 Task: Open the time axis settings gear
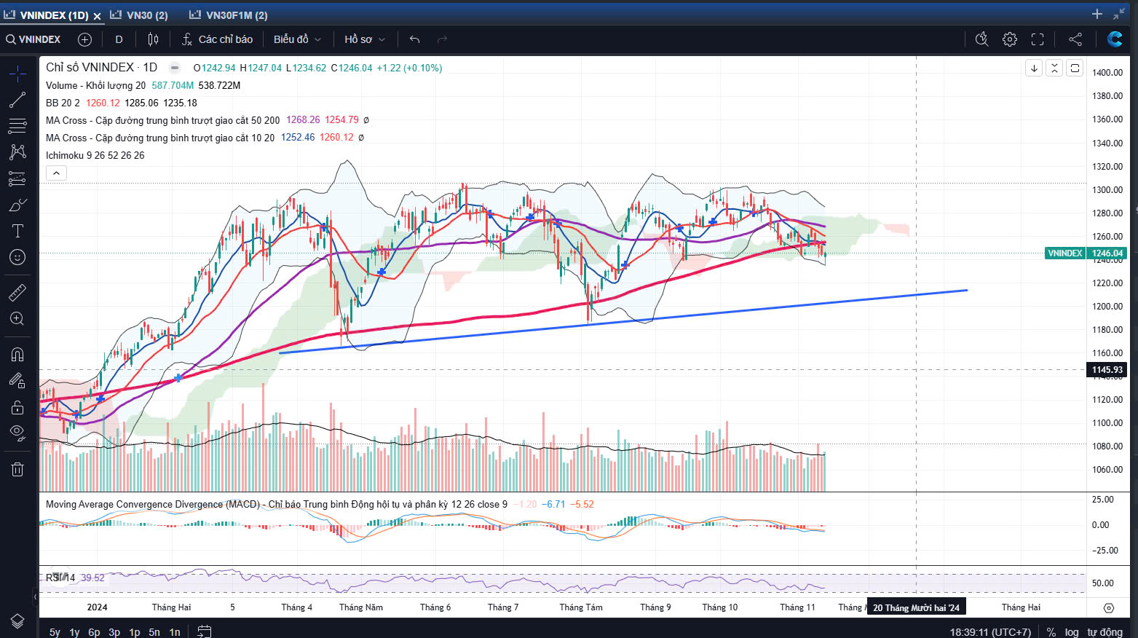coord(1108,607)
